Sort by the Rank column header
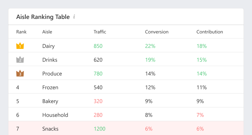Viewport: 252px width, 135px height. coord(21,32)
